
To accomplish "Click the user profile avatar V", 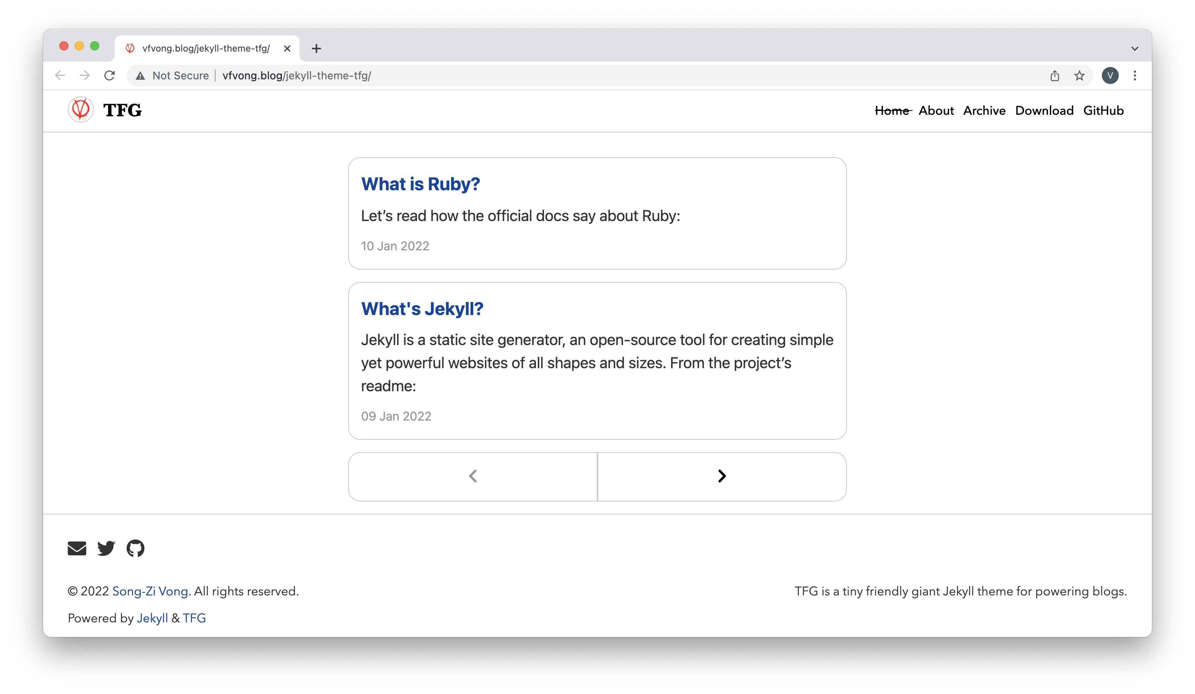I will [1110, 75].
